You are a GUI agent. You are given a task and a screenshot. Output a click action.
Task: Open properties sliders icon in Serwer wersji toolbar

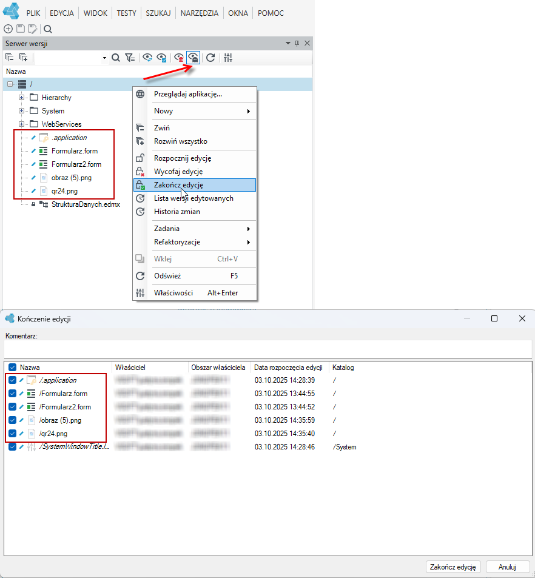coord(228,58)
